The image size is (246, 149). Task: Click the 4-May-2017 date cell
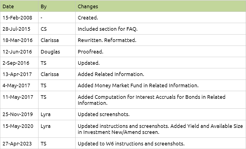(19, 85)
